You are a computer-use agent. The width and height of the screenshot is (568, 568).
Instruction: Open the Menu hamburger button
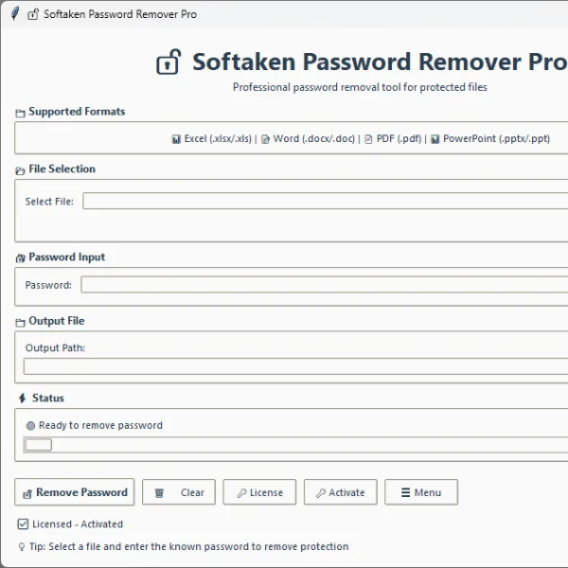pos(421,492)
